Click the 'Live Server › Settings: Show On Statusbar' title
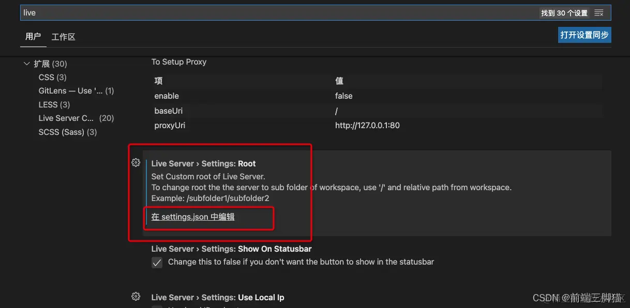The width and height of the screenshot is (630, 308). (232, 249)
